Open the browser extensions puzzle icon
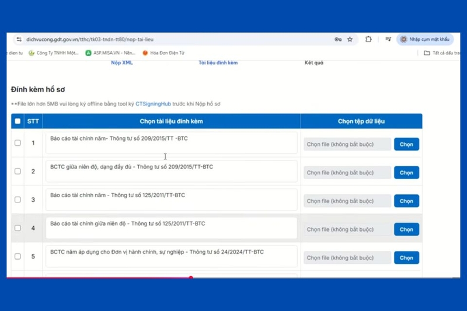 (368, 39)
